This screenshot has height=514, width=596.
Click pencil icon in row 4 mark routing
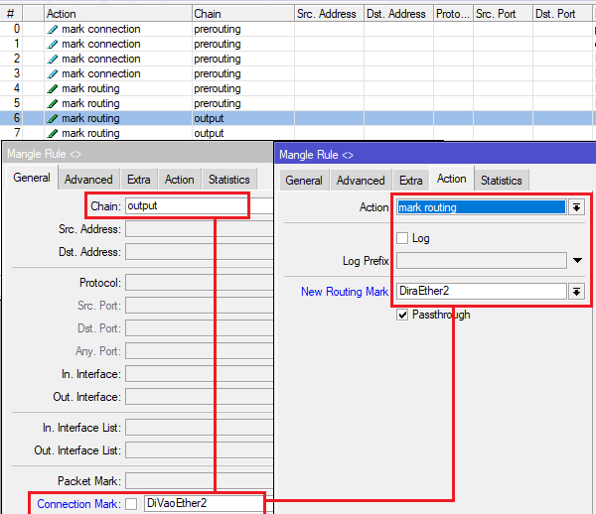coord(53,88)
